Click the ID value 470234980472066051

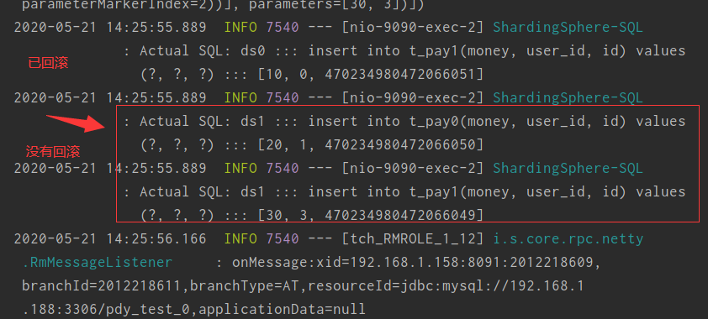pos(399,75)
